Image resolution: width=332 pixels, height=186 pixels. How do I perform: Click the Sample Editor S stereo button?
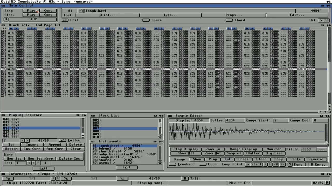pos(290,165)
